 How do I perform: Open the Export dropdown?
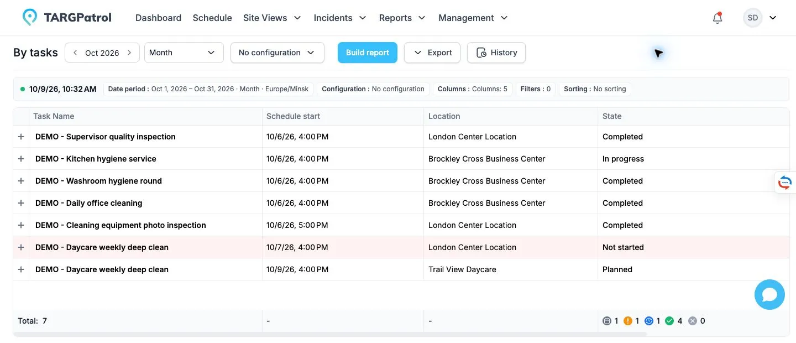tap(432, 53)
